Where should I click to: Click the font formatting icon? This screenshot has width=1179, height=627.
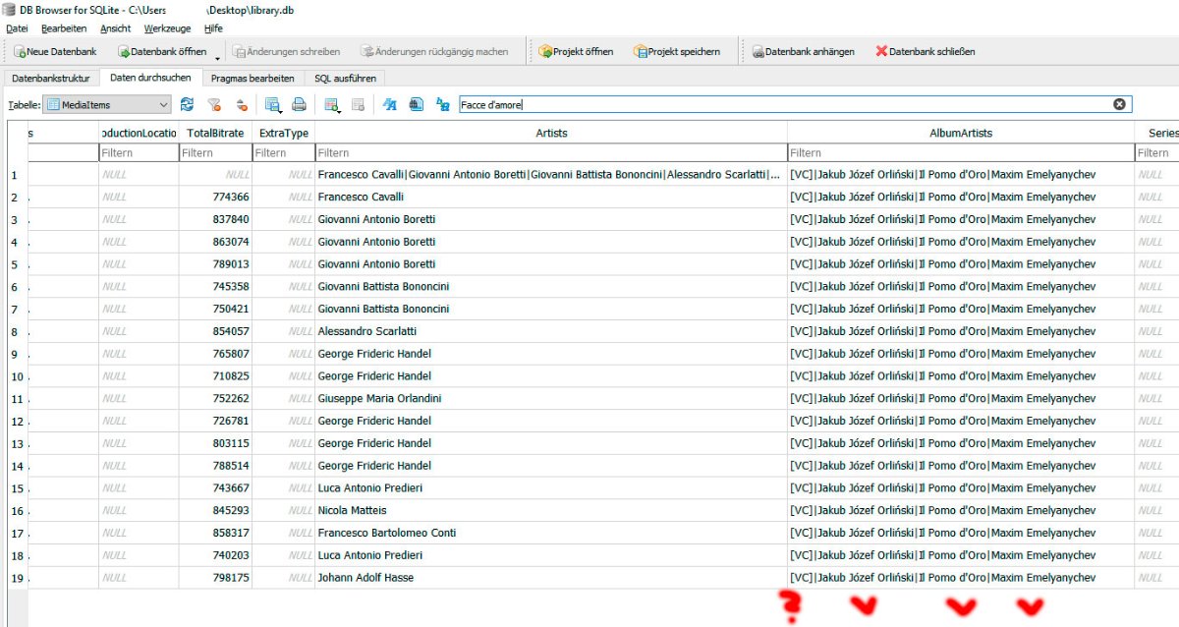tap(390, 104)
